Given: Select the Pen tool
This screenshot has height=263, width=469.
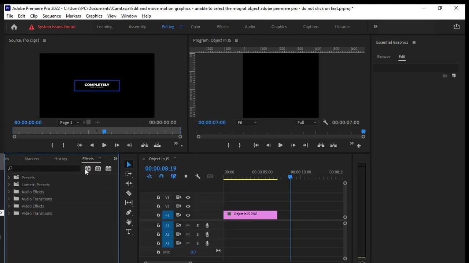Looking at the screenshot, I should [x=129, y=212].
